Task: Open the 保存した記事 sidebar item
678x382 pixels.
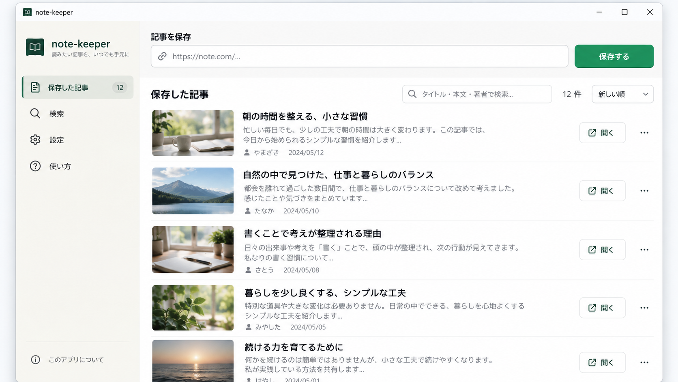Action: (x=77, y=87)
